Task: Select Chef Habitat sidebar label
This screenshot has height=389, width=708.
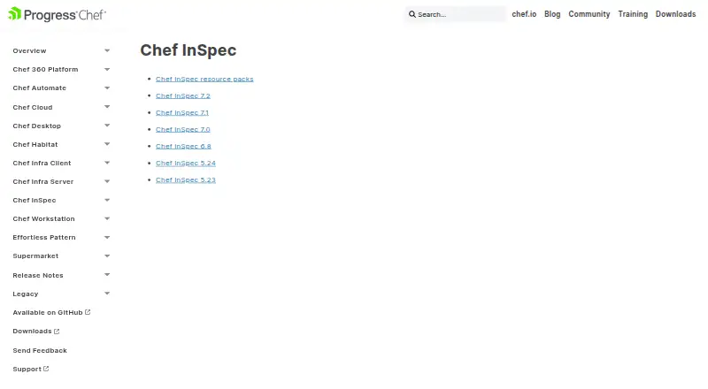Action: (x=35, y=144)
